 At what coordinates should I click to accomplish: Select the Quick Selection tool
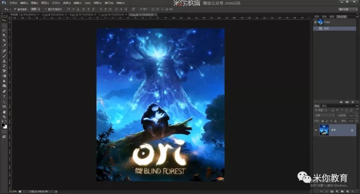pyautogui.click(x=4, y=35)
